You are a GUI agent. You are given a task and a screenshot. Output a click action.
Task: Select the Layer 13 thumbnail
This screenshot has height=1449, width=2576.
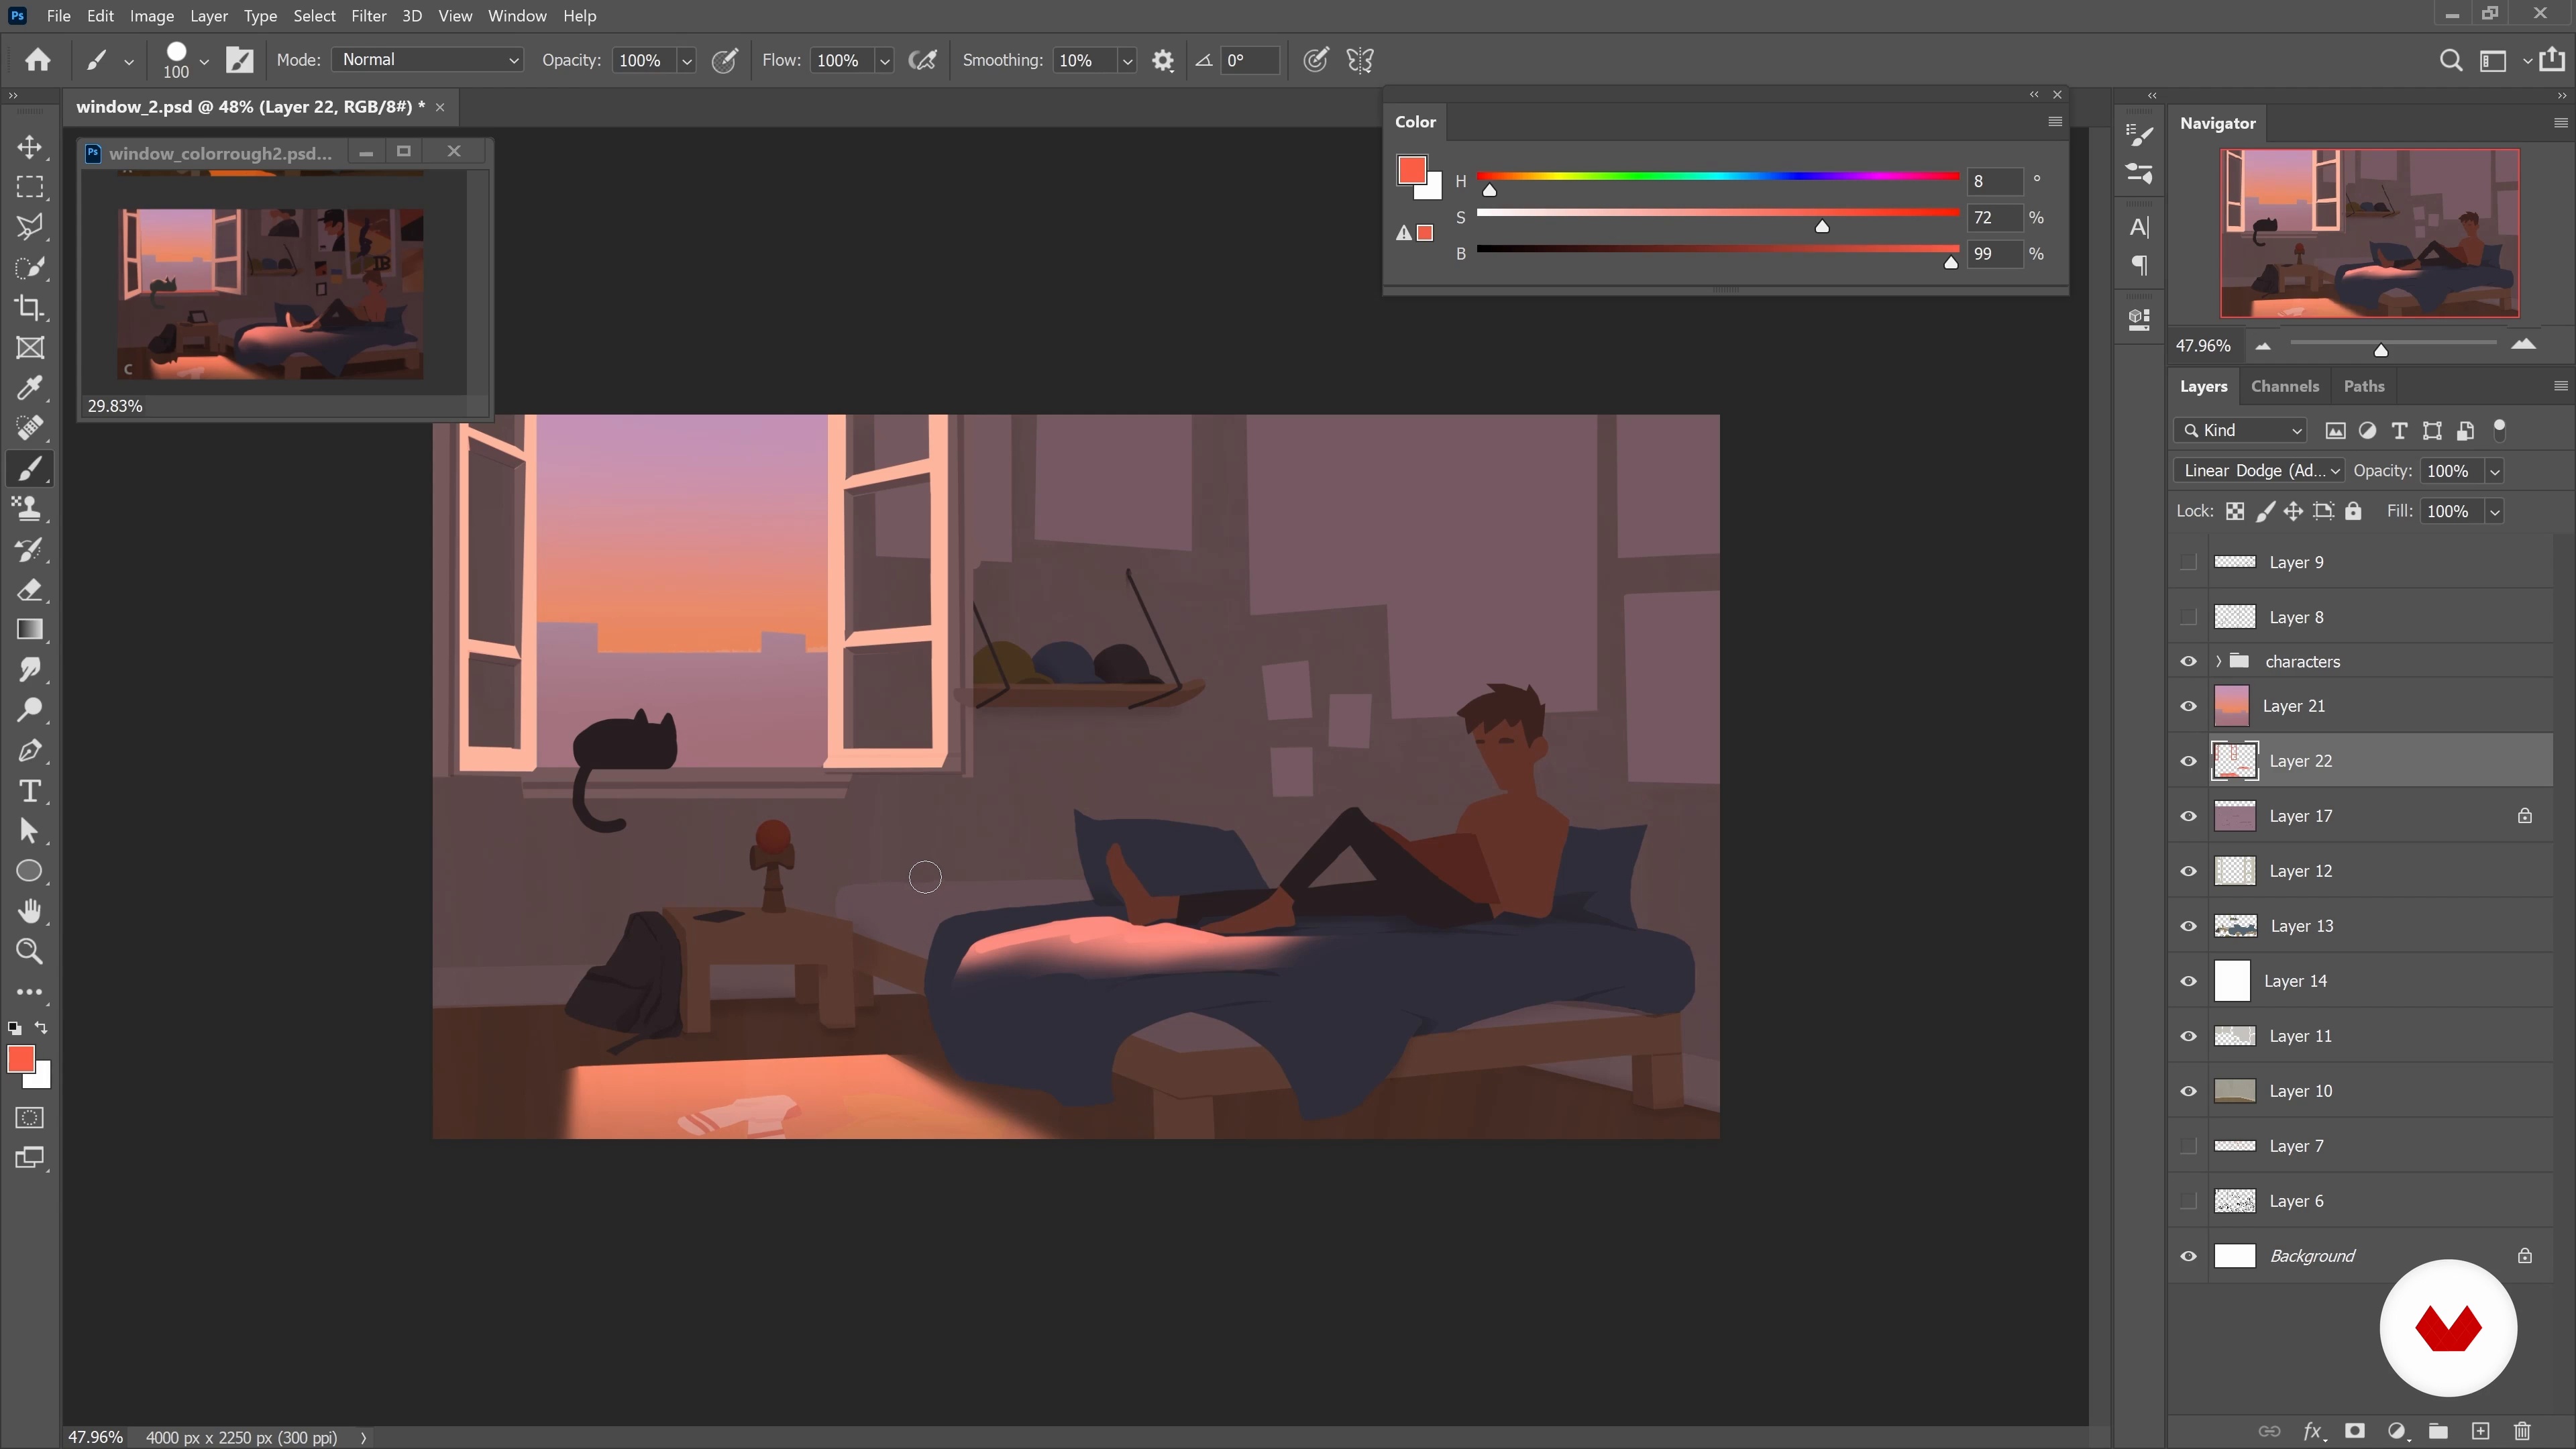point(2234,926)
